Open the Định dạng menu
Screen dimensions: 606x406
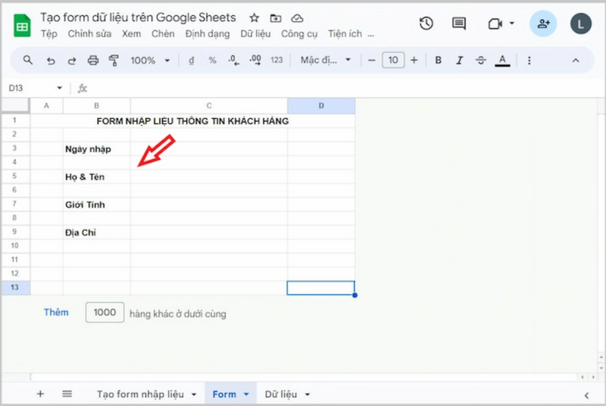[x=208, y=34]
